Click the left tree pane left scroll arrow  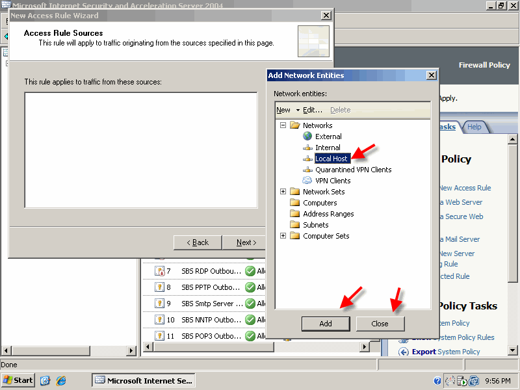(6, 350)
